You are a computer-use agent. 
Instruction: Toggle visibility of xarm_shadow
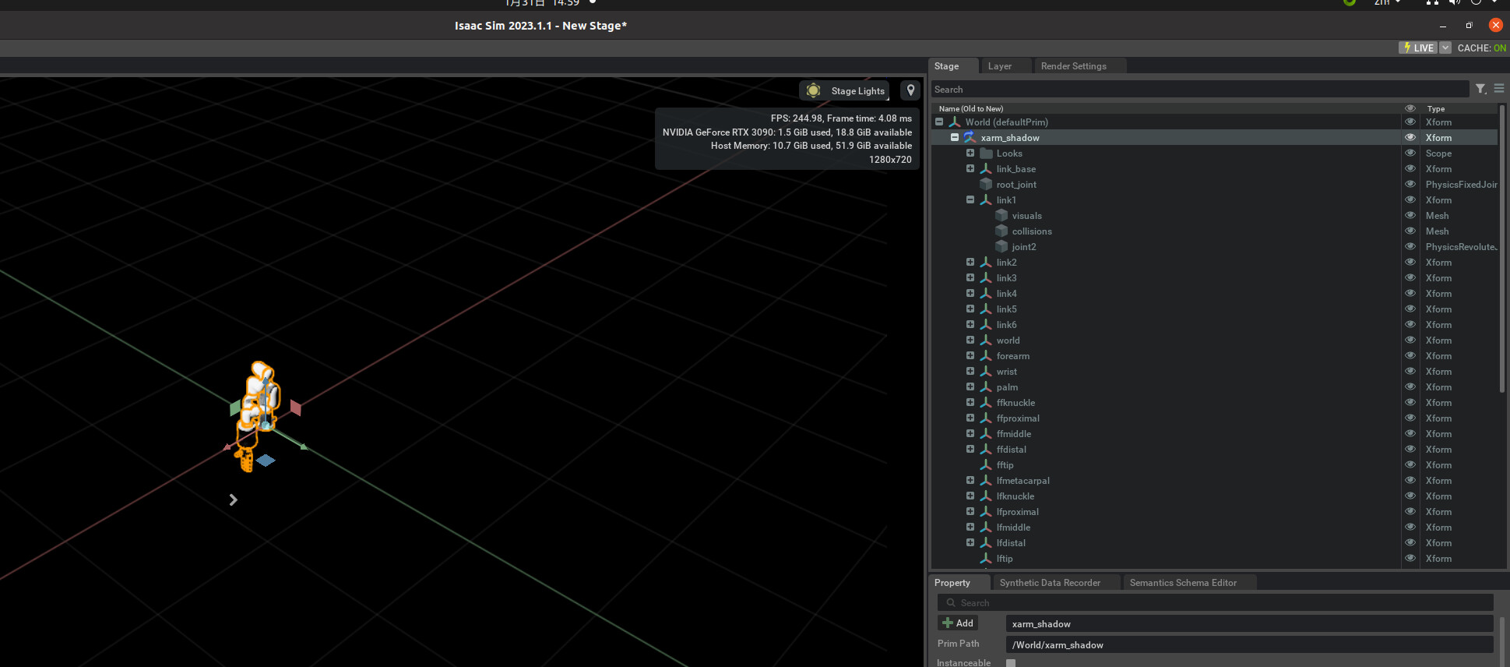(1410, 137)
